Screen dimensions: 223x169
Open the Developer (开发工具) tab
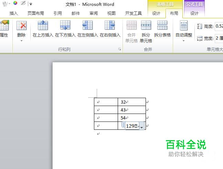point(134,13)
